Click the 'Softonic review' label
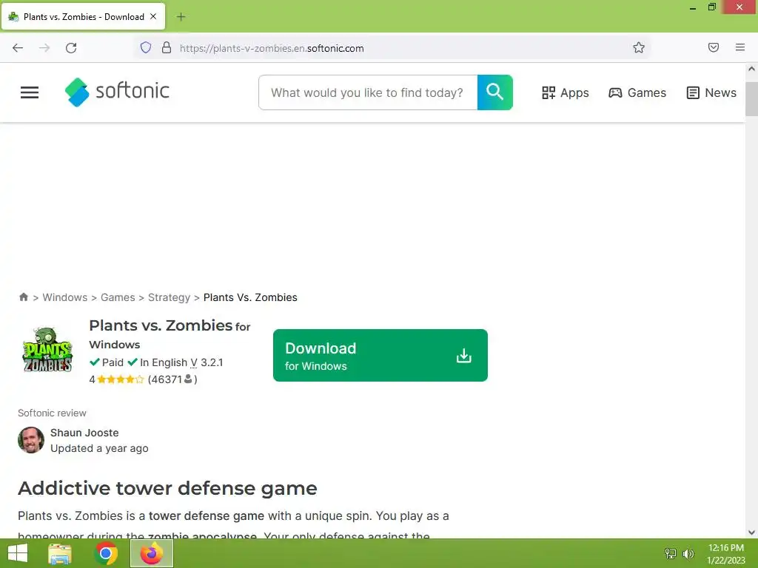This screenshot has height=568, width=758. 52,413
